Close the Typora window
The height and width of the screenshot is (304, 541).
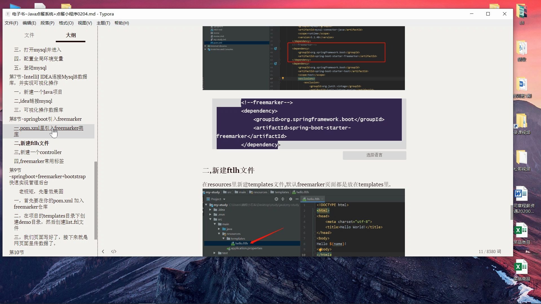505,14
